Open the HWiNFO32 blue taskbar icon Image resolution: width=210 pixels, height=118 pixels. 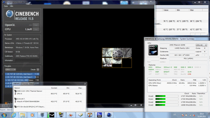tap(99, 115)
